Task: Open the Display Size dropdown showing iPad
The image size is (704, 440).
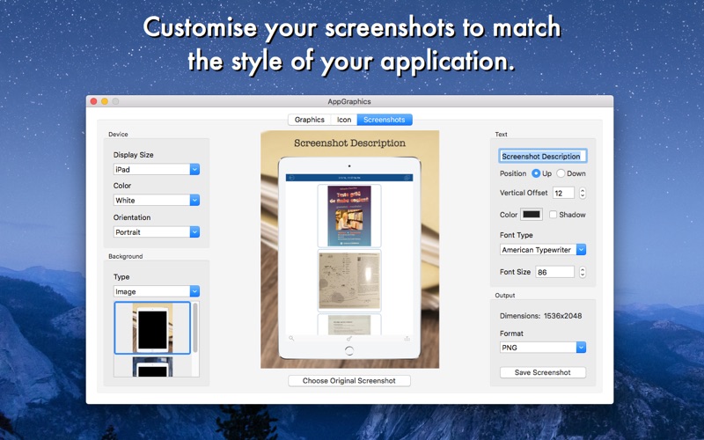Action: (x=157, y=169)
